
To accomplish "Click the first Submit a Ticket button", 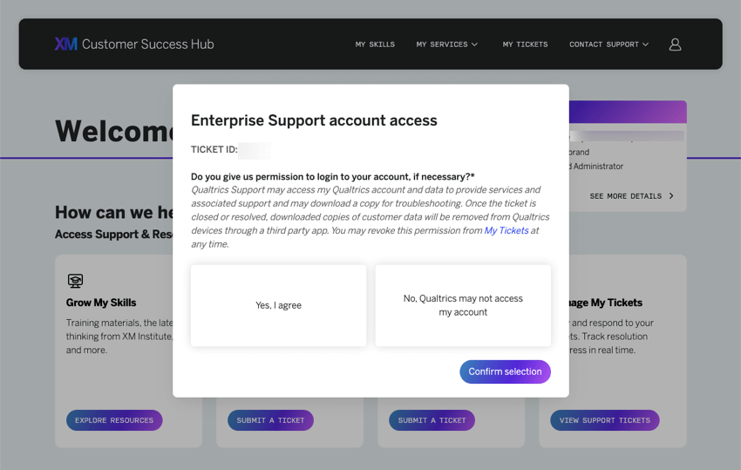I will pyautogui.click(x=270, y=420).
